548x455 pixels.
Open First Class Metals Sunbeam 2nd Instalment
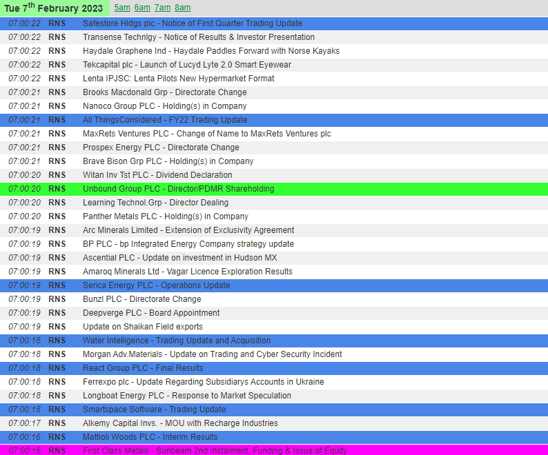[x=215, y=450]
